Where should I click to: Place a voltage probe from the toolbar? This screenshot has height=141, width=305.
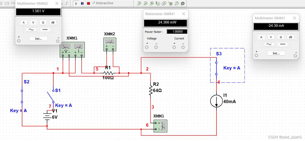click(139, 3)
